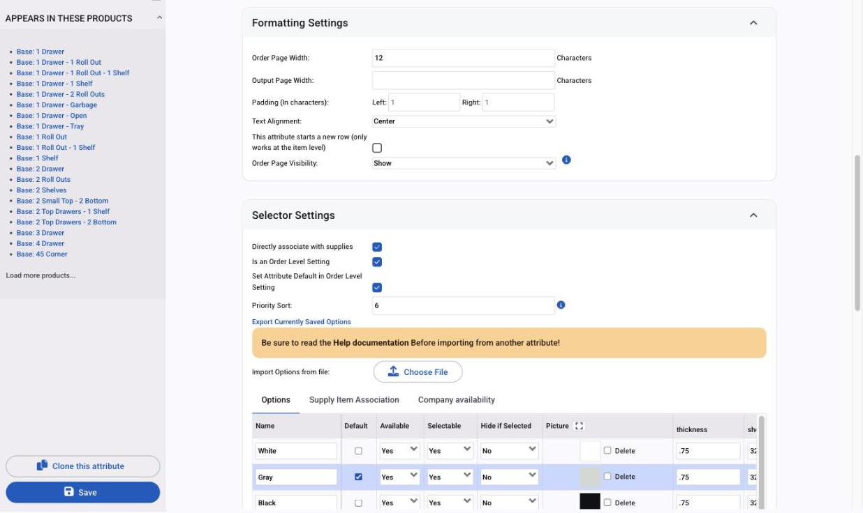Uncheck 'Directly associate with supplies'
Screen dimensions: 863x513
pos(377,247)
